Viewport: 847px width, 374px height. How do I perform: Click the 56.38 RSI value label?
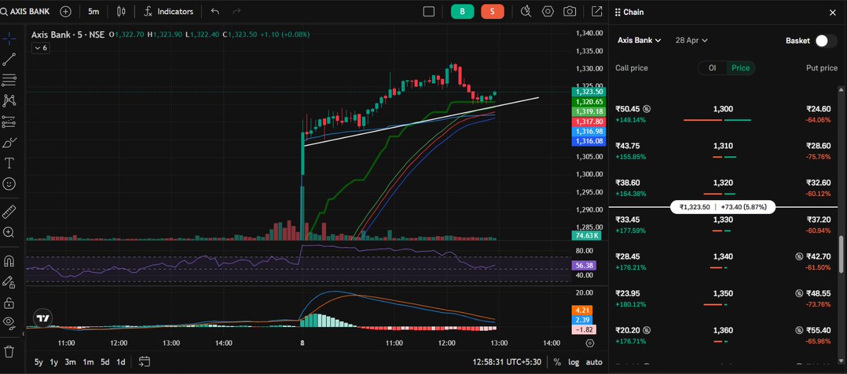pyautogui.click(x=584, y=266)
